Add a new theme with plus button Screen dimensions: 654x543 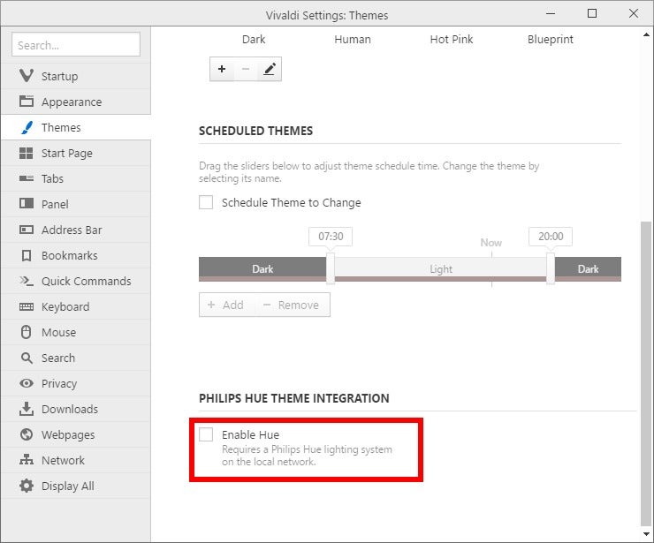point(222,69)
